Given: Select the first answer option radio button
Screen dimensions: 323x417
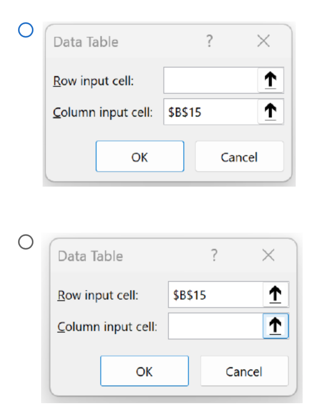Looking at the screenshot, I should [x=26, y=30].
